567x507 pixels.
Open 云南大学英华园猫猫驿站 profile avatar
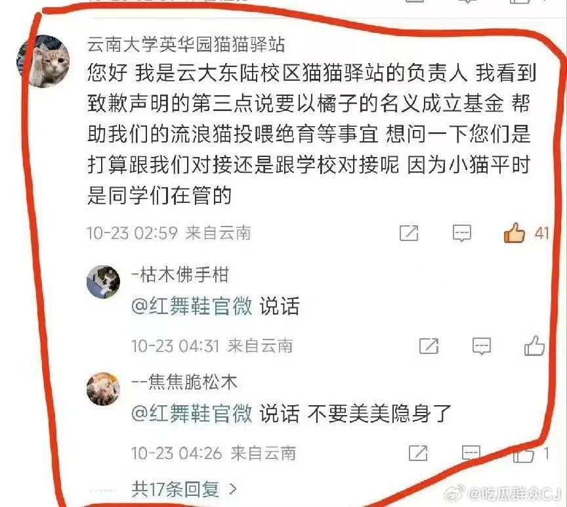tap(43, 61)
